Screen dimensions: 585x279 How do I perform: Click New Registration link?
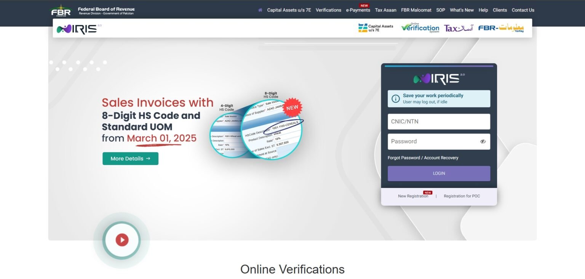pos(414,196)
